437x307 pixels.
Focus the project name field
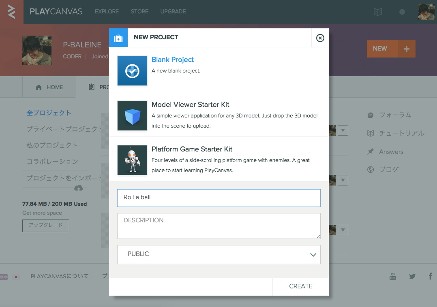click(x=219, y=198)
